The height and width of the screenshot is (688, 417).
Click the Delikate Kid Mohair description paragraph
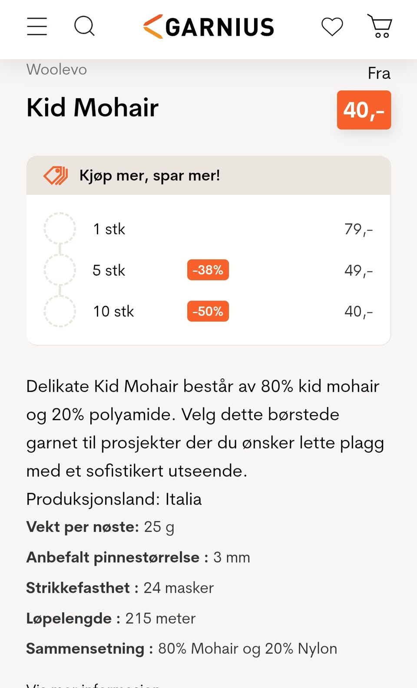click(x=204, y=428)
